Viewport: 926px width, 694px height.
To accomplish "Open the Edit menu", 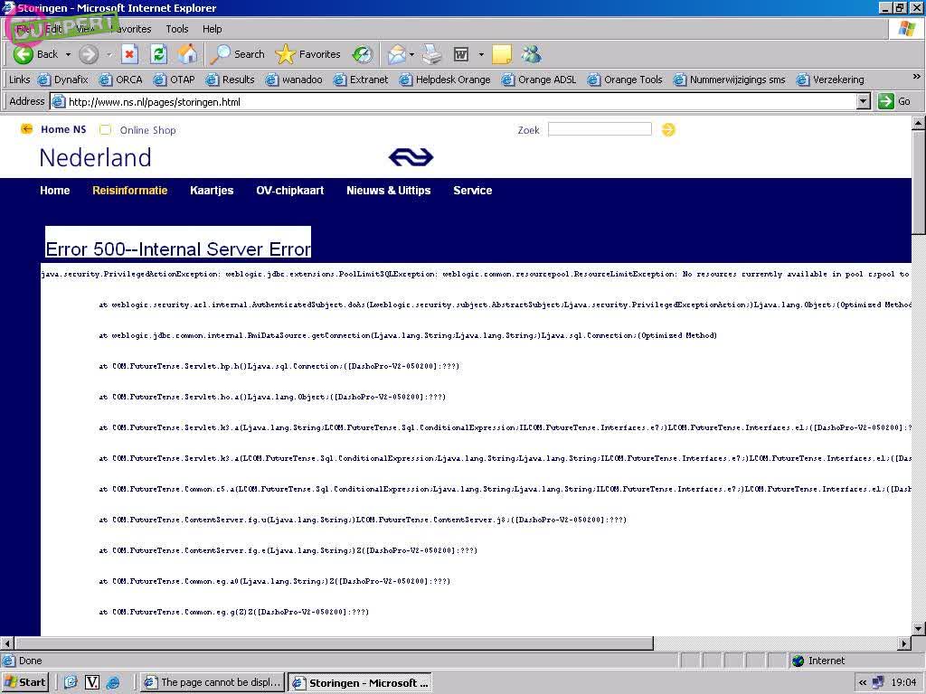I will coord(53,28).
